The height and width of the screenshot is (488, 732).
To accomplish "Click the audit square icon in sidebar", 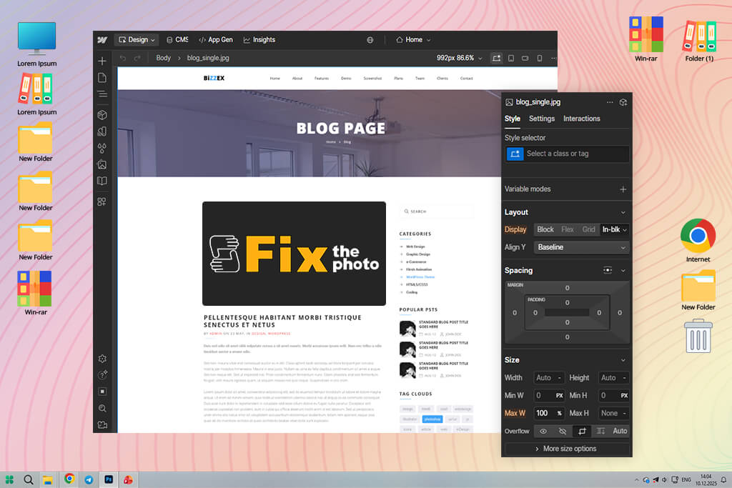I will click(x=103, y=392).
